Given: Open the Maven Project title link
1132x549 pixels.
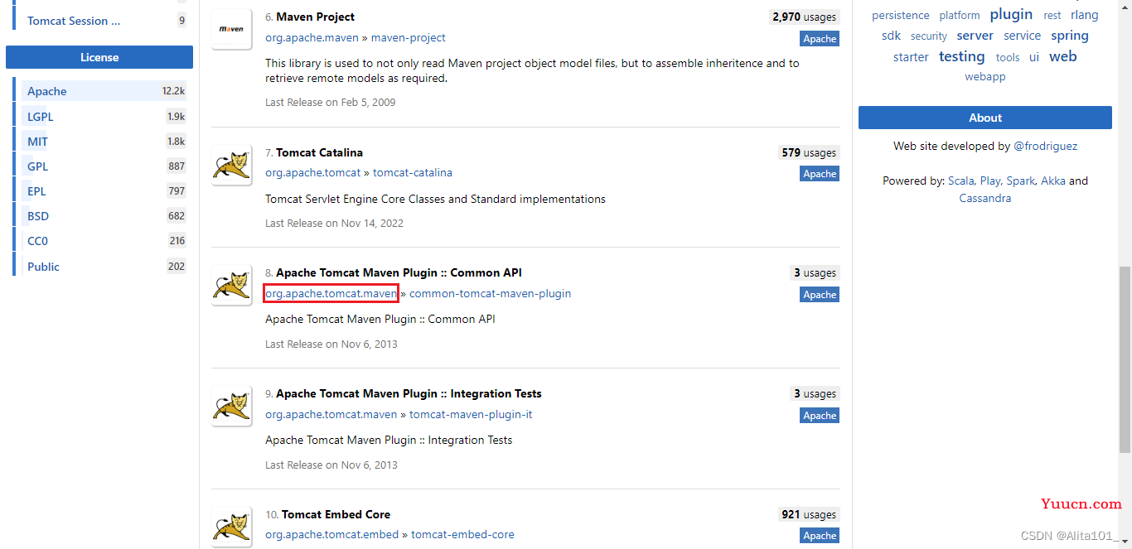Looking at the screenshot, I should (x=315, y=17).
